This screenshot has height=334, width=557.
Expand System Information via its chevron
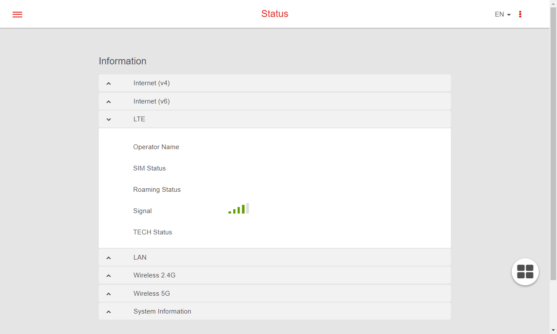click(x=109, y=312)
